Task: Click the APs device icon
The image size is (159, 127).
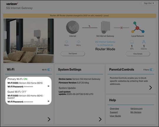Action: [x=132, y=42]
